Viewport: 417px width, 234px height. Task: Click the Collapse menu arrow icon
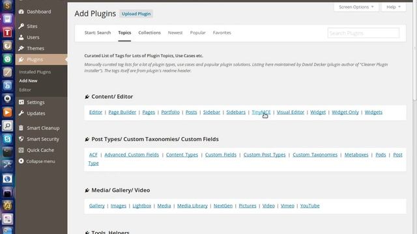pos(22,161)
